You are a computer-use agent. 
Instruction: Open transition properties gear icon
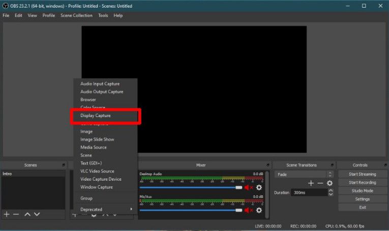tap(330, 183)
